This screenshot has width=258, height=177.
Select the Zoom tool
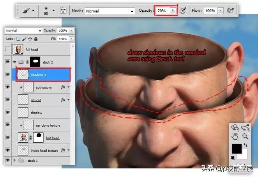(245, 136)
